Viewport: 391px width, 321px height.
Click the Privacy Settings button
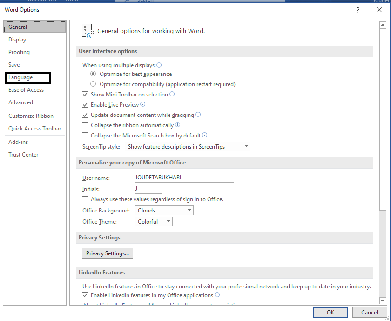[107, 253]
